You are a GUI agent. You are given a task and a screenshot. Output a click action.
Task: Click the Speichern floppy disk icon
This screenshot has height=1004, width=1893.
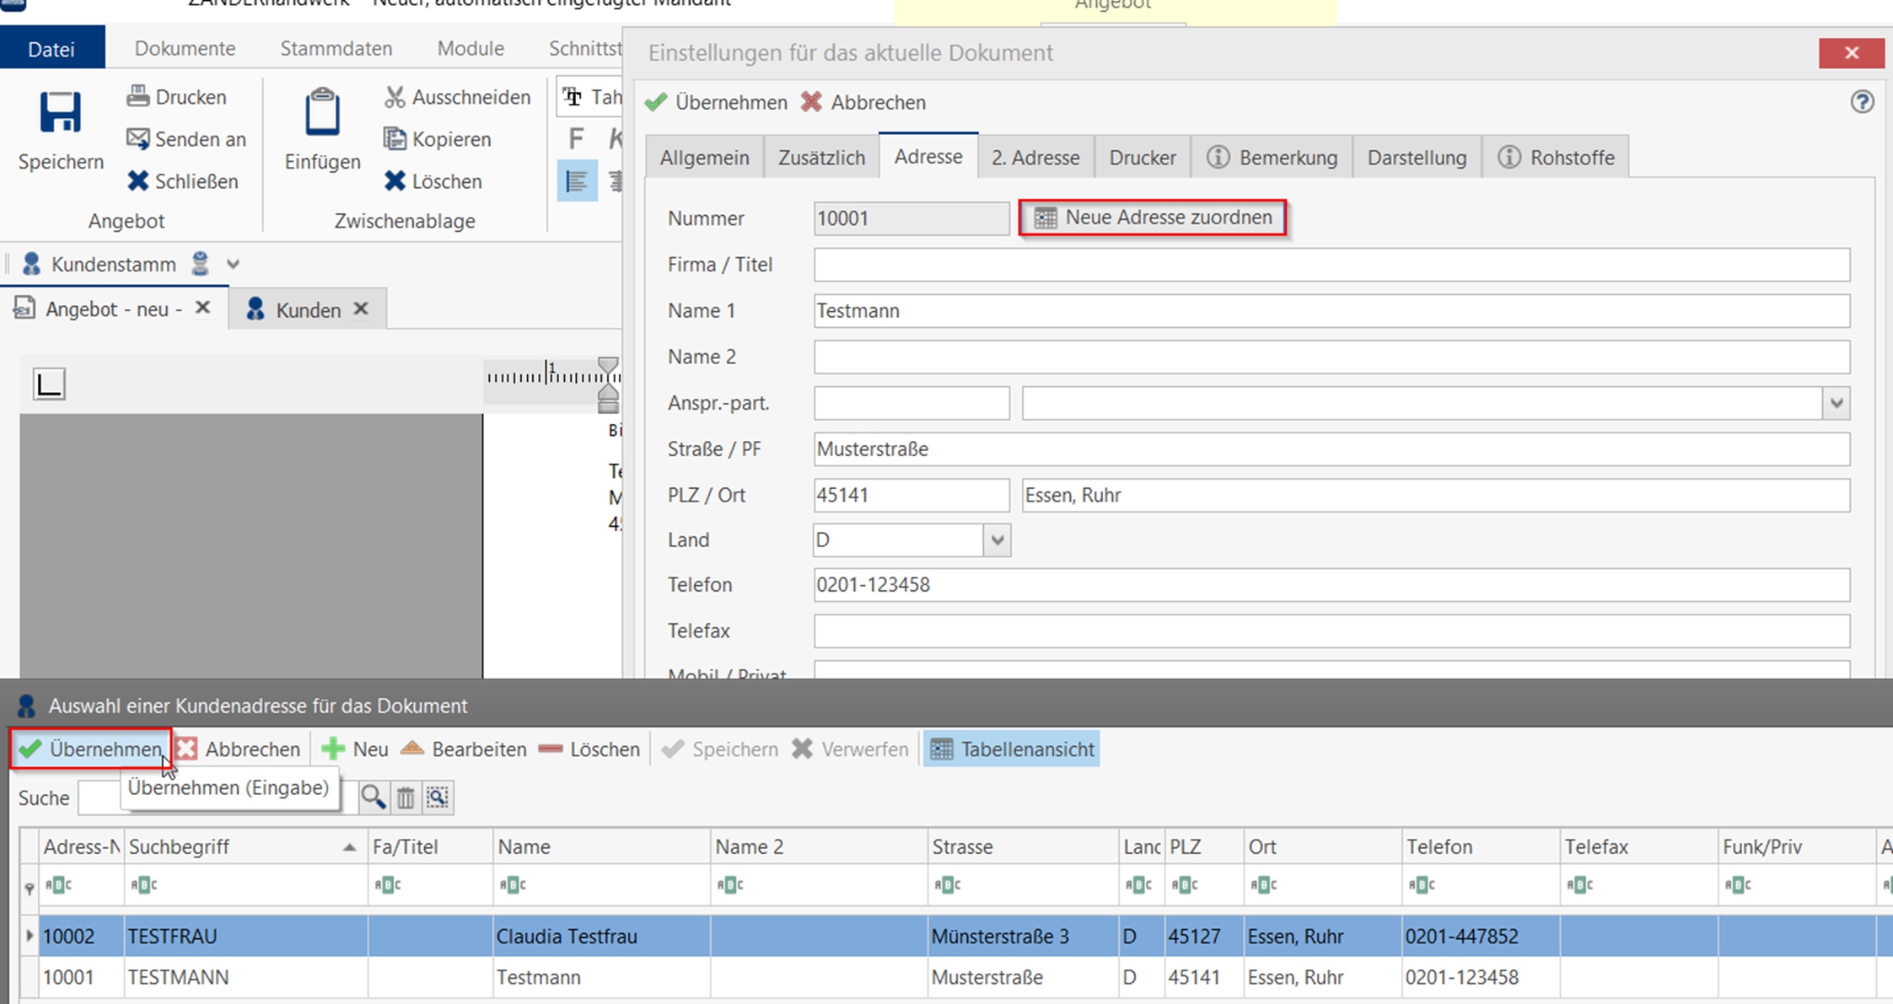coord(60,113)
